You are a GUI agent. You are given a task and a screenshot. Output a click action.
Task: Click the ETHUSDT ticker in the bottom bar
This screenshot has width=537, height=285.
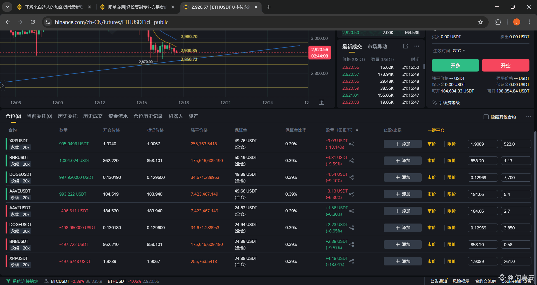coord(133,281)
